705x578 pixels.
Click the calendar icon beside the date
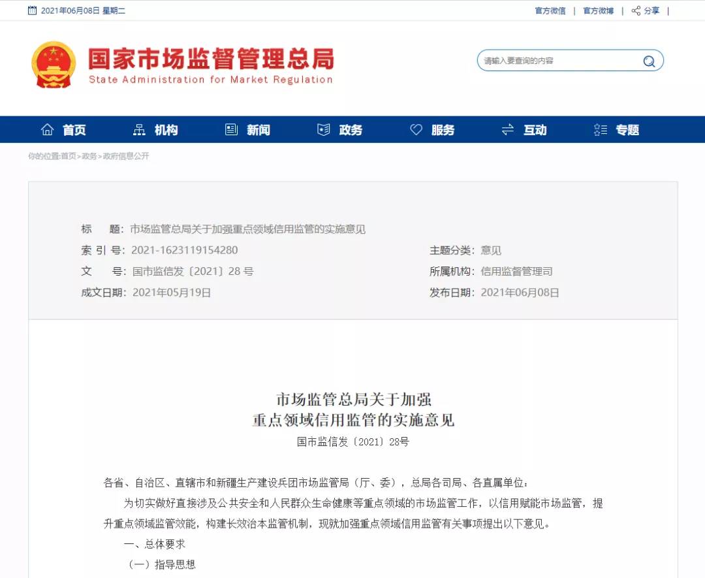pyautogui.click(x=32, y=10)
